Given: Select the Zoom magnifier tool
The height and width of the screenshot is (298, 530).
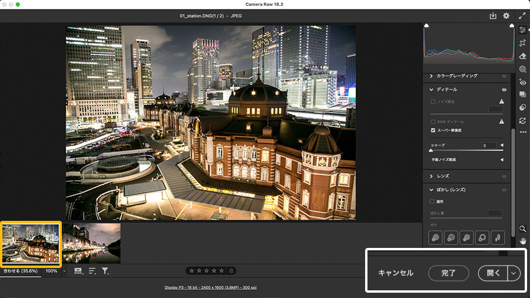Looking at the screenshot, I should pos(522,229).
